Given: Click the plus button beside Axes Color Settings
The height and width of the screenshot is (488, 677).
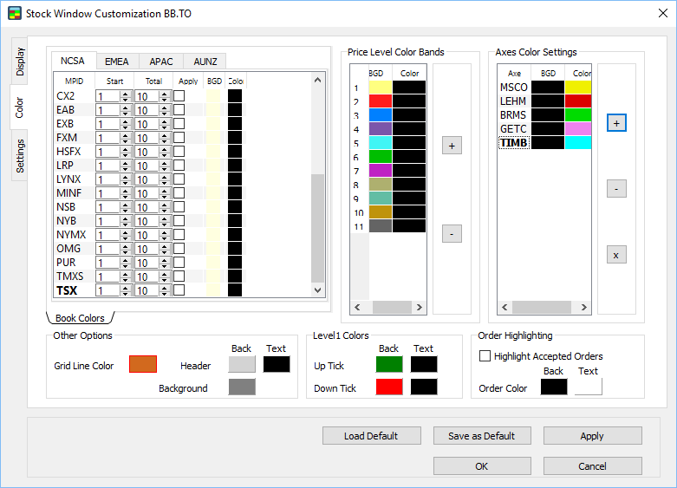Looking at the screenshot, I should click(615, 123).
